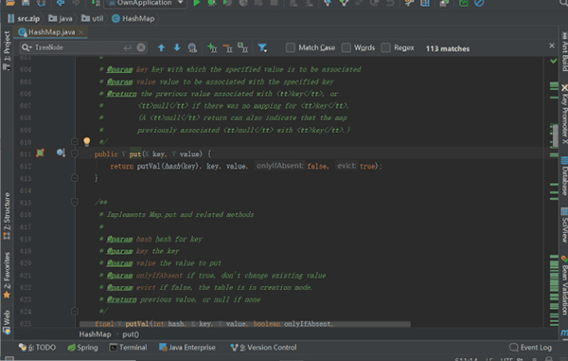Select the HashMap.java editor tab

(51, 32)
